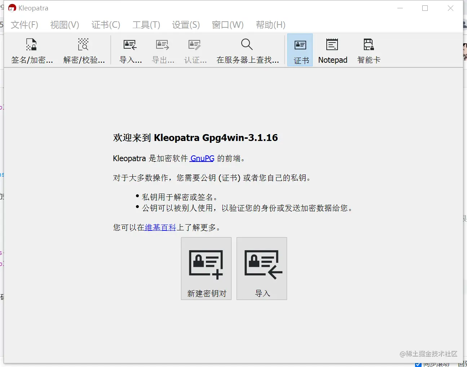Click the Kleopatra app icon in title bar

pyautogui.click(x=12, y=8)
